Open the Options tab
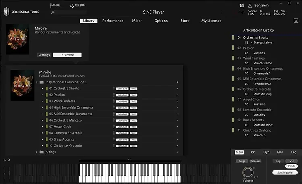The image size is (302, 184). click(x=161, y=21)
